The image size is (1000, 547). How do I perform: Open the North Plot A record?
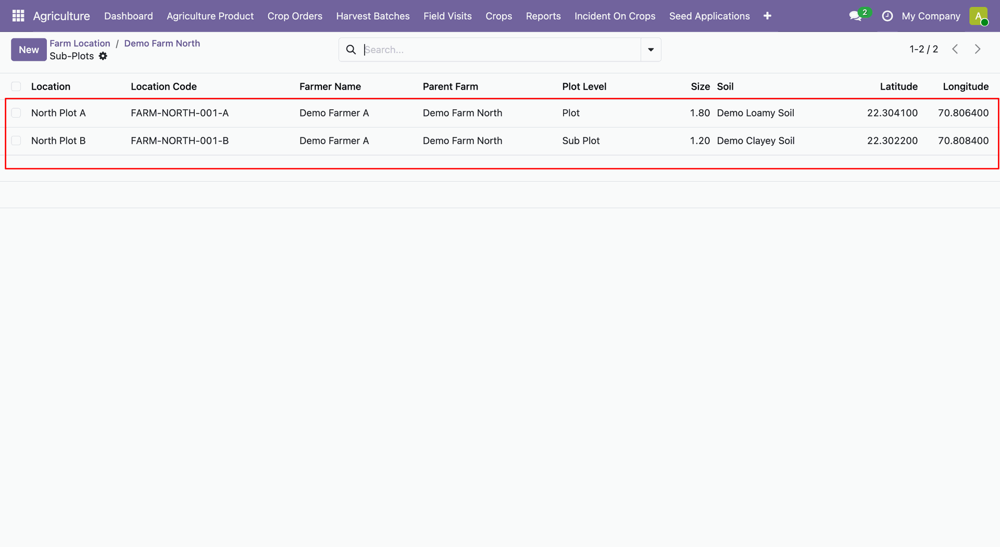coord(58,113)
